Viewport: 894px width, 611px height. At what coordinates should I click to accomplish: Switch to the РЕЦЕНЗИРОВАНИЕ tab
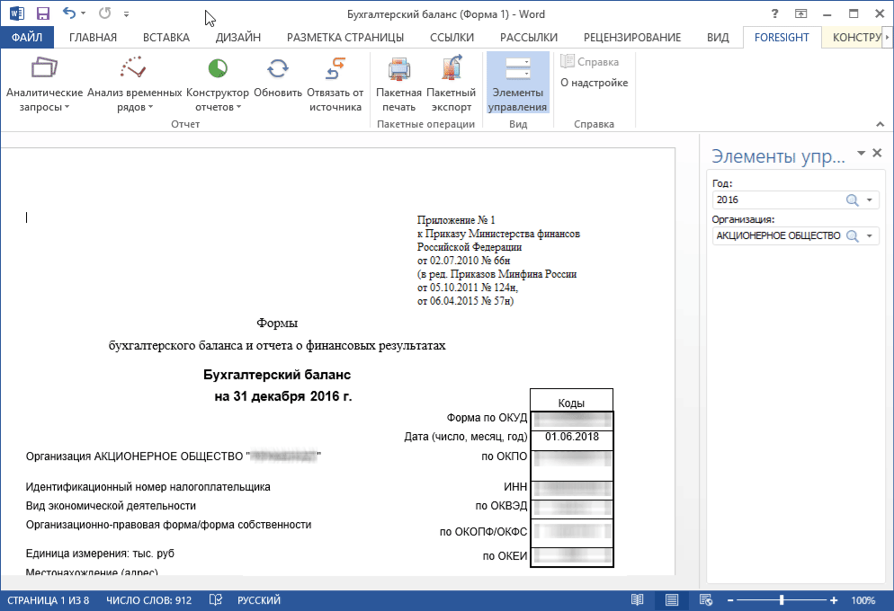pyautogui.click(x=631, y=38)
